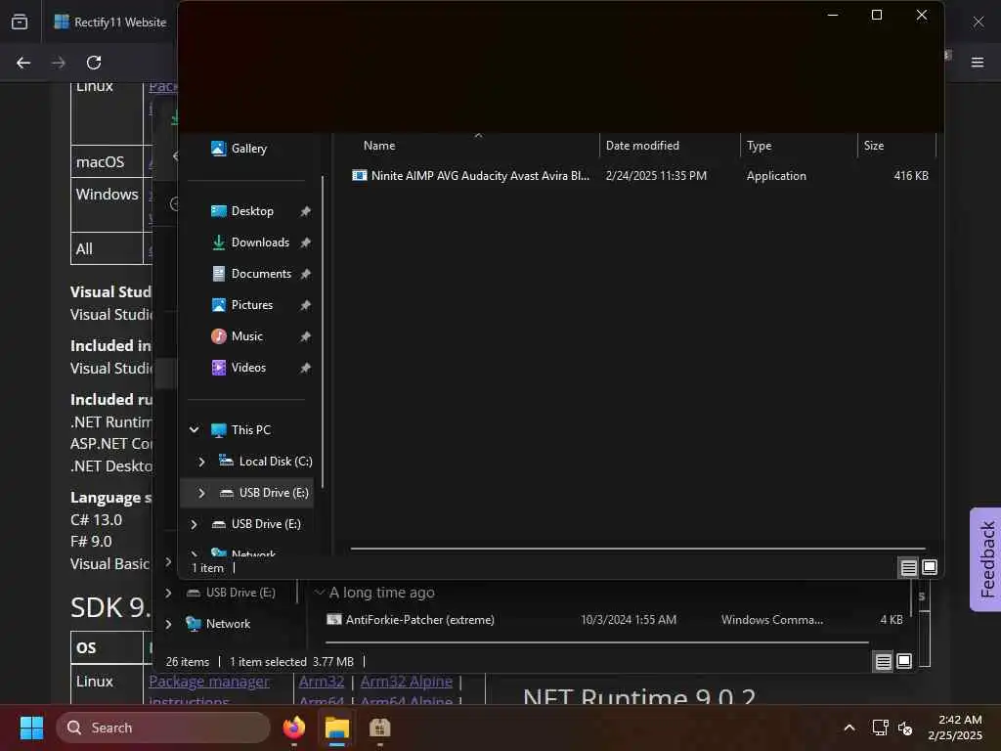Screen dimensions: 1001x751
Task: Click the front window horizontal scrollbar
Action: point(637,548)
